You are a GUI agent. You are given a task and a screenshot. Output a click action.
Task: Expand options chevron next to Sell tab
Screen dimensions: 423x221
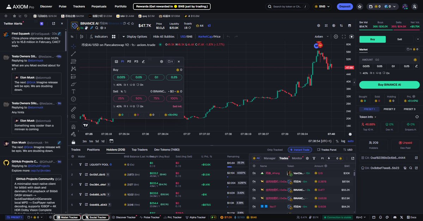418,39
